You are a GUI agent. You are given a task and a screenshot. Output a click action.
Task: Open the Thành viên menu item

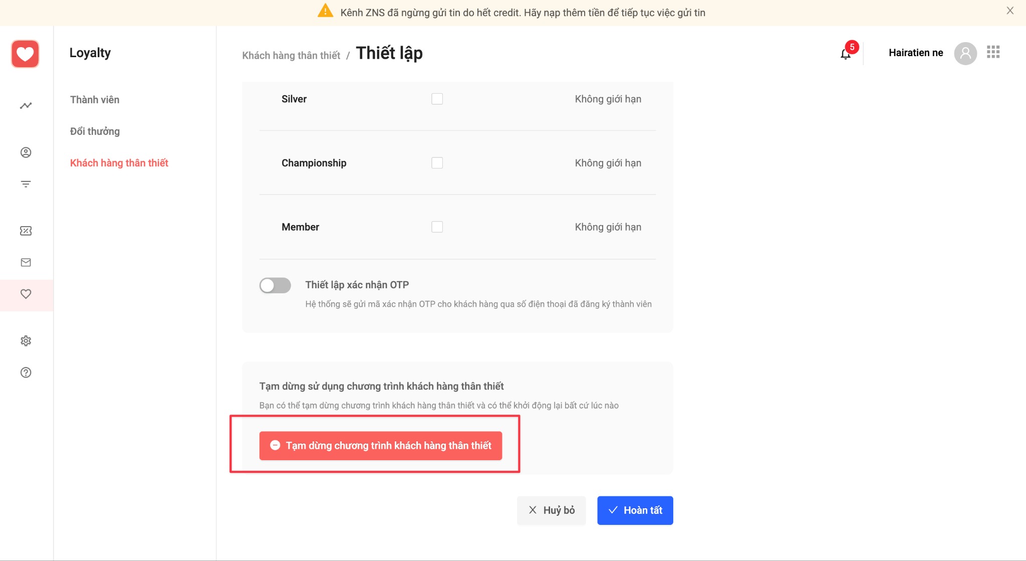coord(95,100)
